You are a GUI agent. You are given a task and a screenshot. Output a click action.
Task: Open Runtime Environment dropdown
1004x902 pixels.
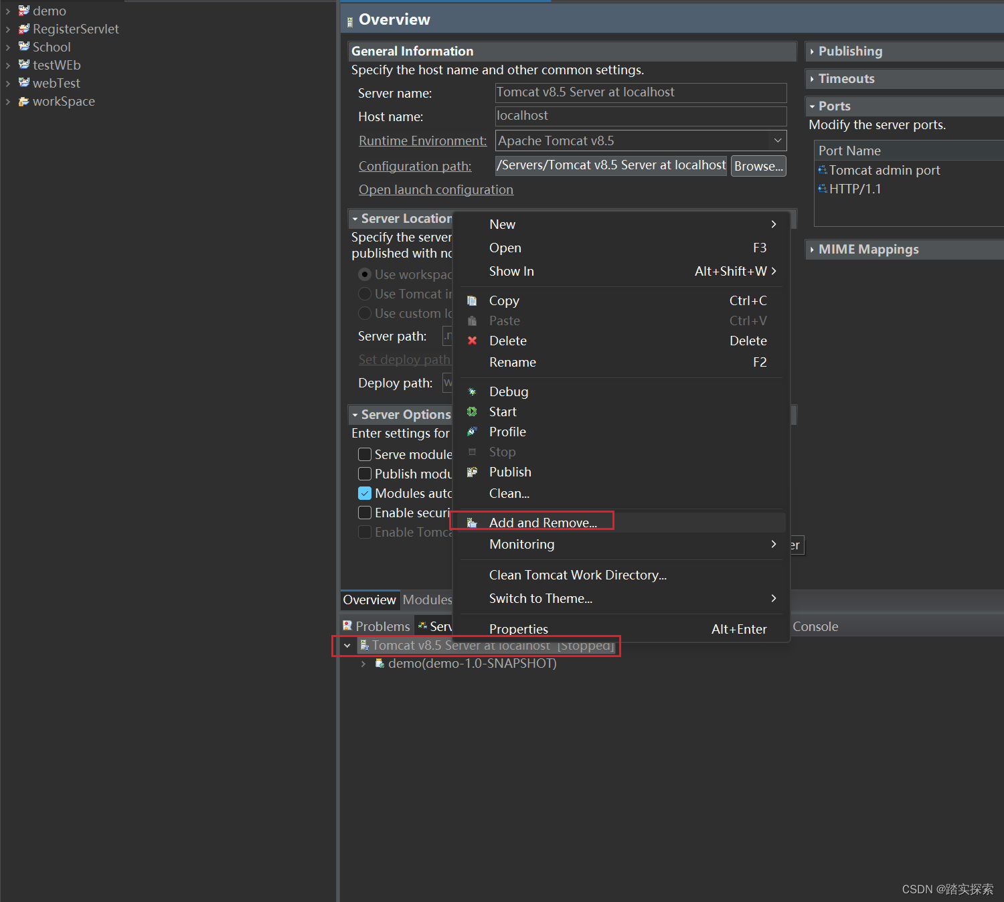coord(778,141)
